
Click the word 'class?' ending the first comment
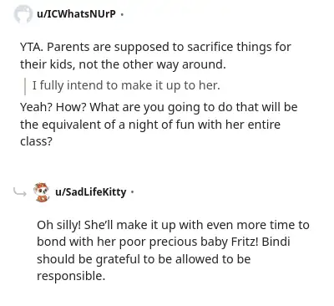[x=36, y=141]
